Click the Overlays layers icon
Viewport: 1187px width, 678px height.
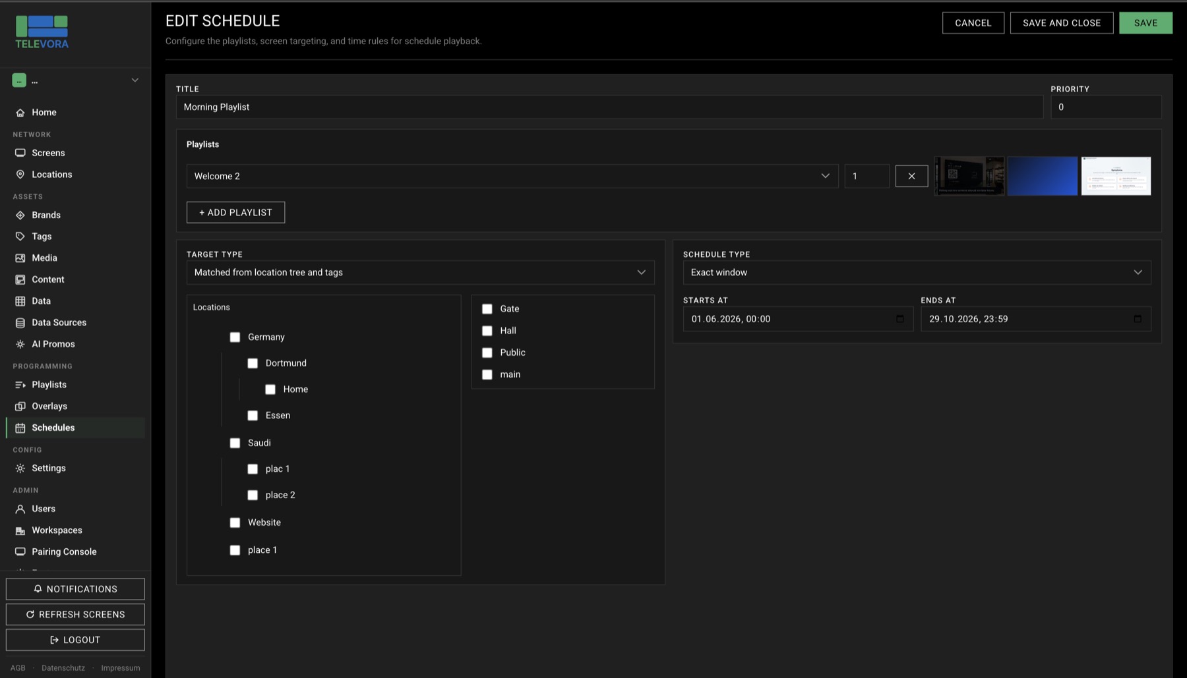(x=20, y=407)
